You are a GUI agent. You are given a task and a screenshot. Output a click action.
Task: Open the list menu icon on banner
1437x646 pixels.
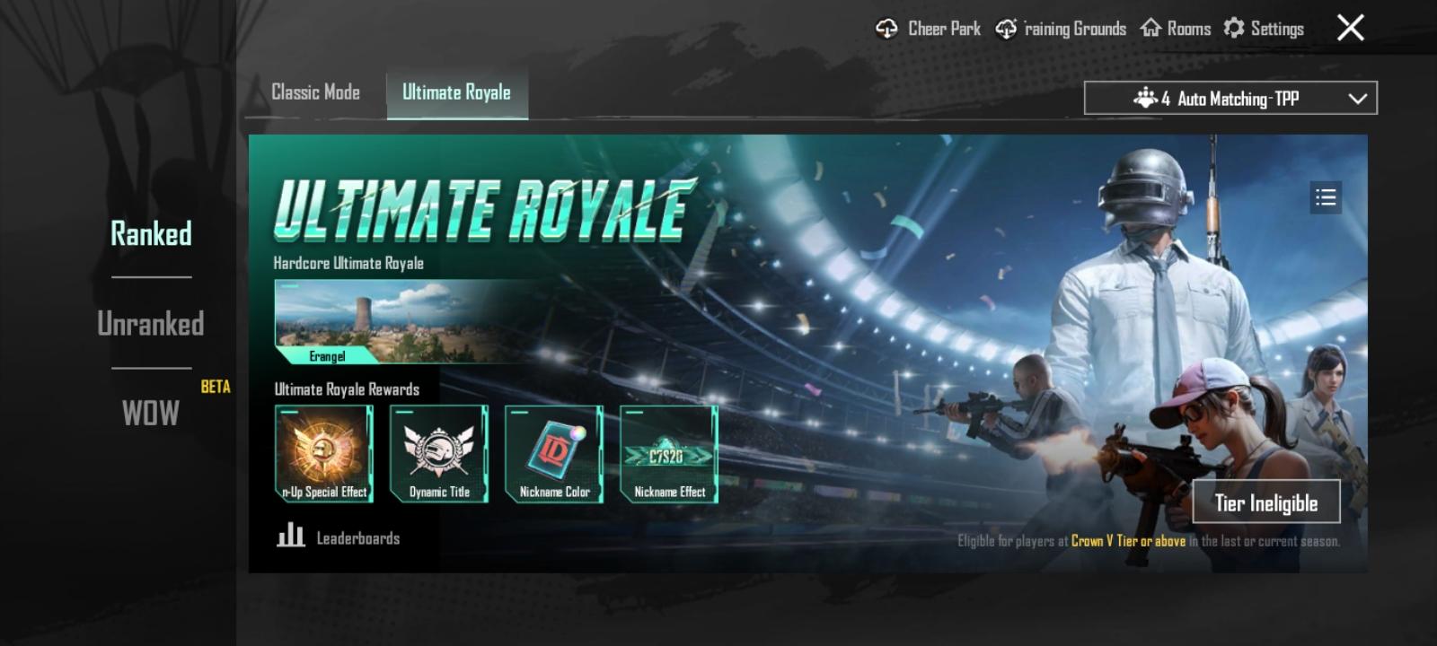tap(1326, 197)
